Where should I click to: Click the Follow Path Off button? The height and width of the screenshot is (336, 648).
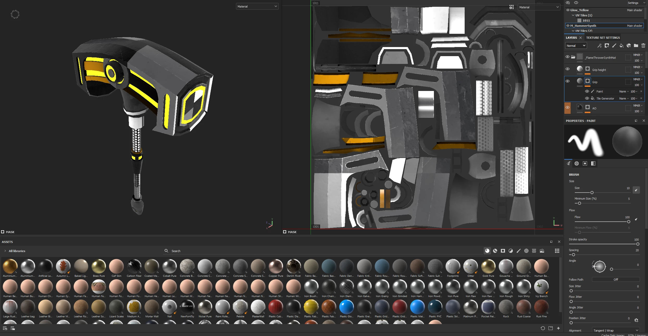click(616, 280)
